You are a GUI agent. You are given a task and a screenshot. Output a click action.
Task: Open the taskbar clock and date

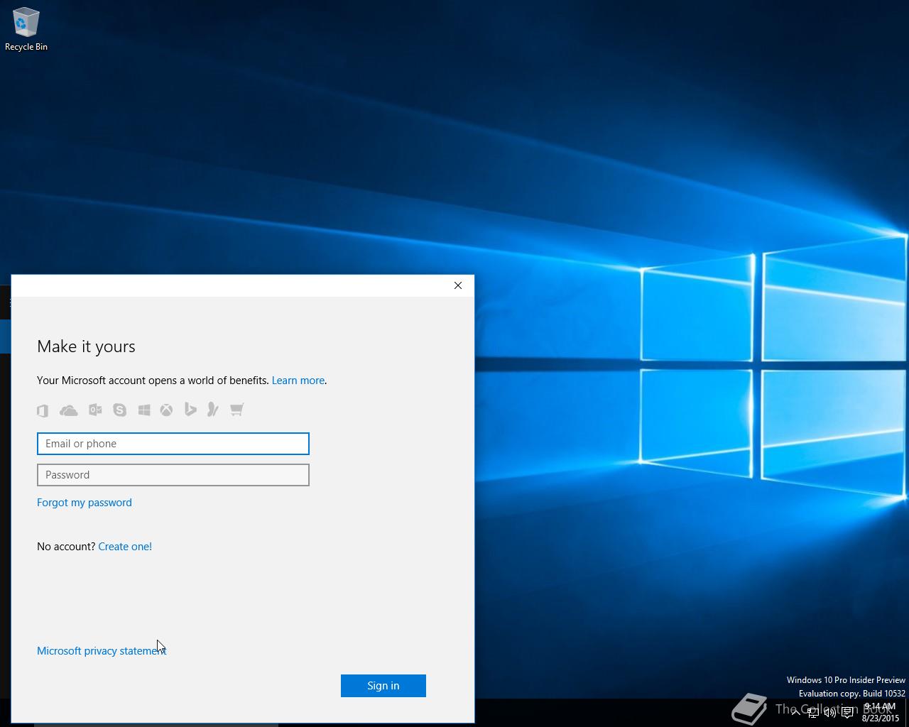pos(881,712)
